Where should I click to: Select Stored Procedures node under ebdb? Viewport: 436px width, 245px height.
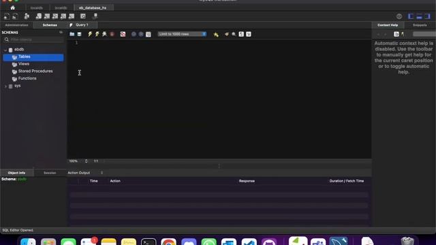35,71
